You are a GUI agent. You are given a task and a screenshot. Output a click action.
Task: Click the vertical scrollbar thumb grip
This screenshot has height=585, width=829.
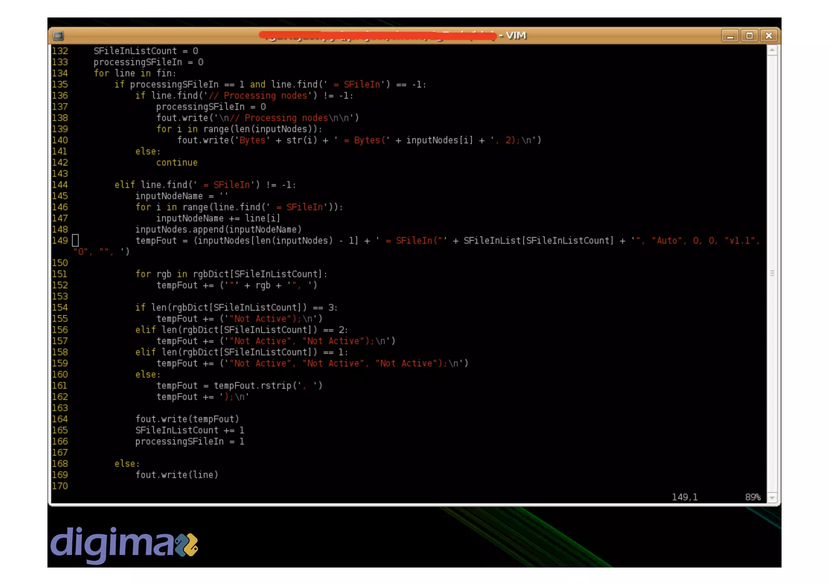(772, 273)
